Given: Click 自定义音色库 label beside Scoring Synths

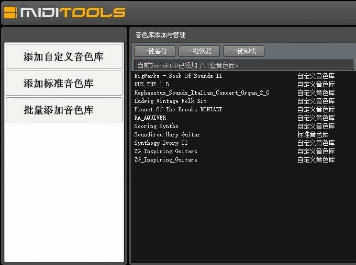Looking at the screenshot, I should pyautogui.click(x=316, y=126).
